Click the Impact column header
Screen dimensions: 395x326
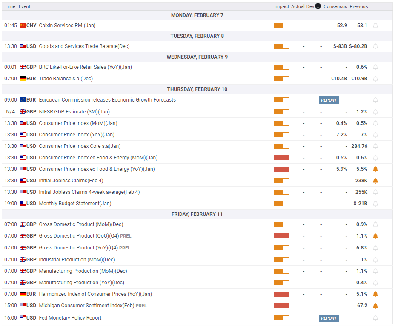pyautogui.click(x=282, y=6)
